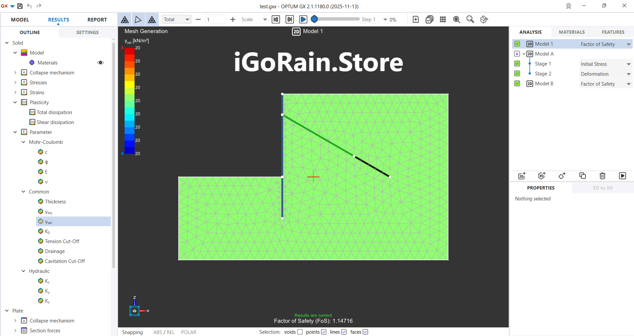Step to the previous result frame
Viewport: 634px width, 336px height.
[276, 20]
